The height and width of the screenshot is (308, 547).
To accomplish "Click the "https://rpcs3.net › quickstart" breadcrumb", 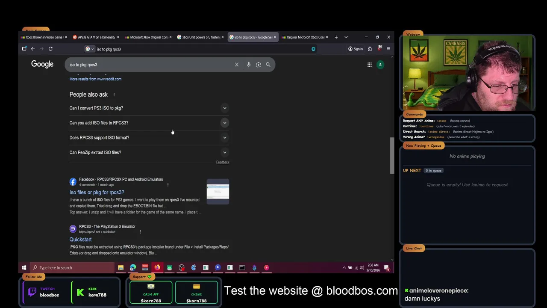I will [97, 232].
